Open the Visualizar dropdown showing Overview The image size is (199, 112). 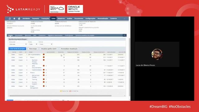18,44
